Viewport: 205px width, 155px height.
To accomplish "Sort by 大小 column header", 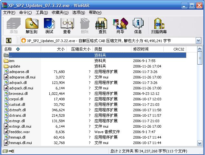I will tap(54, 49).
